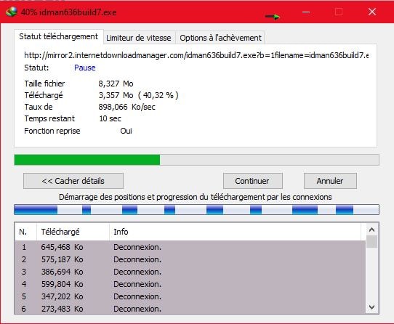Image resolution: width=394 pixels, height=324 pixels.
Task: Click the 10 sec remaining time value
Action: pyautogui.click(x=110, y=118)
